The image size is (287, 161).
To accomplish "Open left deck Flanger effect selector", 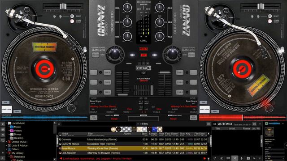I will pyautogui.click(x=115, y=119).
